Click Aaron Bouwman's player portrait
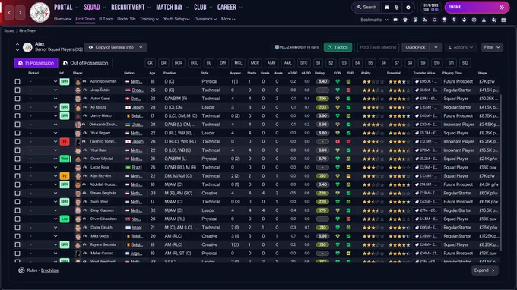The image size is (517, 290). (x=78, y=81)
